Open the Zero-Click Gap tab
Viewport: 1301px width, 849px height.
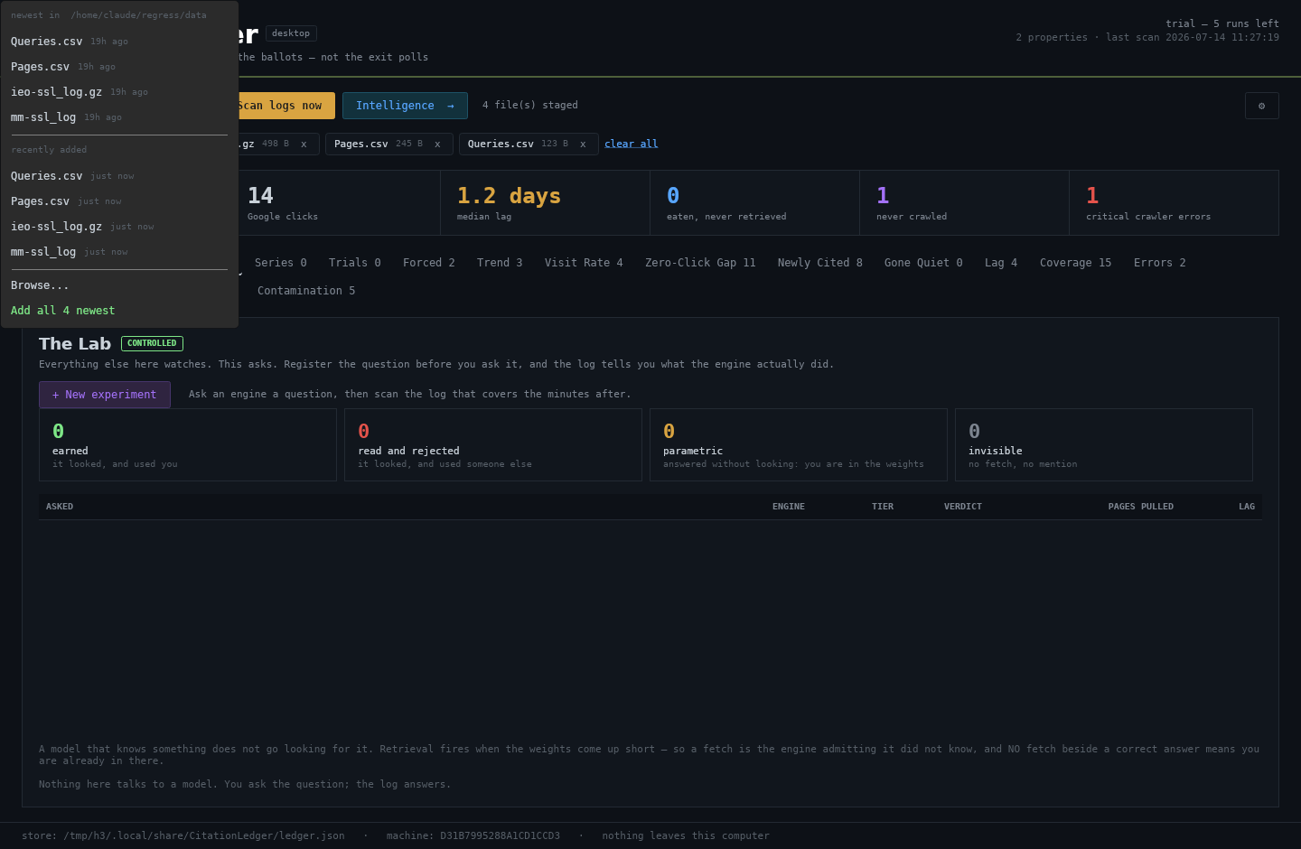tap(700, 263)
